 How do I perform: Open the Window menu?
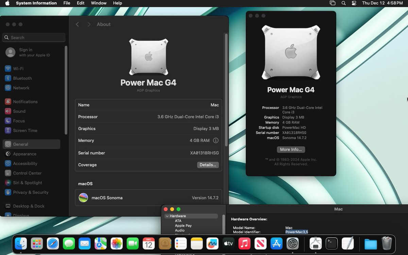[x=99, y=3]
